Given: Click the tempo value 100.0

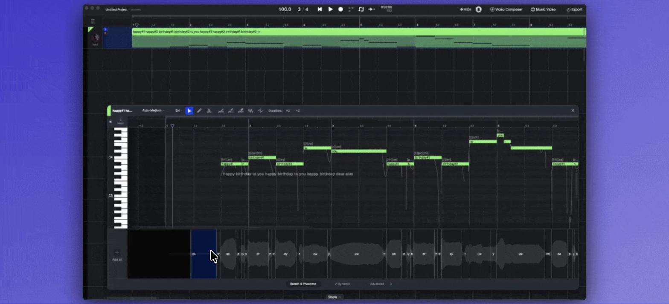Looking at the screenshot, I should (285, 9).
